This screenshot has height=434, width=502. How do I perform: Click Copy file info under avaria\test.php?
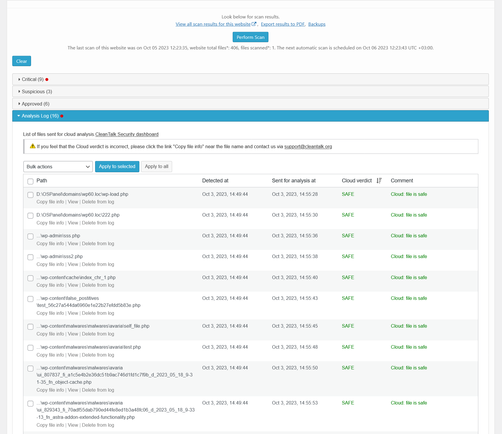50,355
